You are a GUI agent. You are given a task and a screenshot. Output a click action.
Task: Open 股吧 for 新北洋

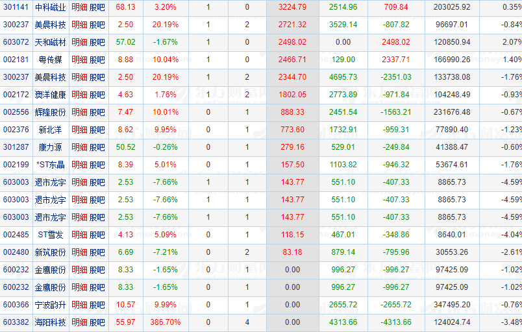(97, 130)
